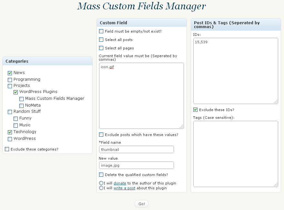The width and height of the screenshot is (284, 210).
Task: Uncheck the Technology category
Action: [x=10, y=132]
